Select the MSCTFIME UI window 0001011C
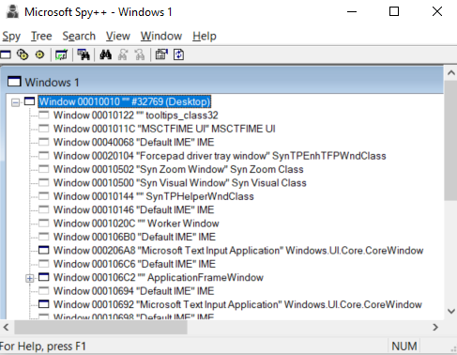This screenshot has width=457, height=355. coord(164,129)
